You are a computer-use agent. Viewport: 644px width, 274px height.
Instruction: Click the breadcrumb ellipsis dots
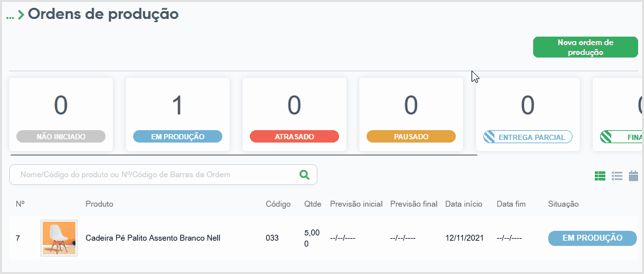click(10, 17)
